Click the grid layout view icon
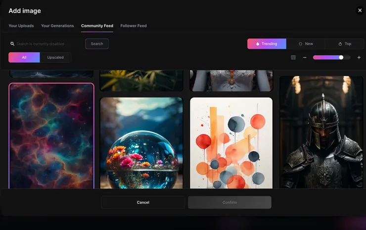Screen dimensions: 366x230 coord(293,57)
